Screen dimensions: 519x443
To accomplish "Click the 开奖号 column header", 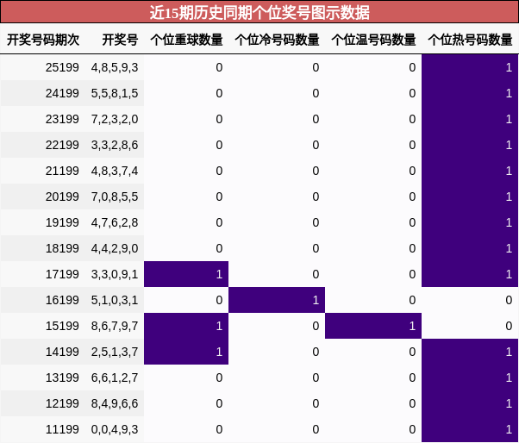I will coord(120,40).
